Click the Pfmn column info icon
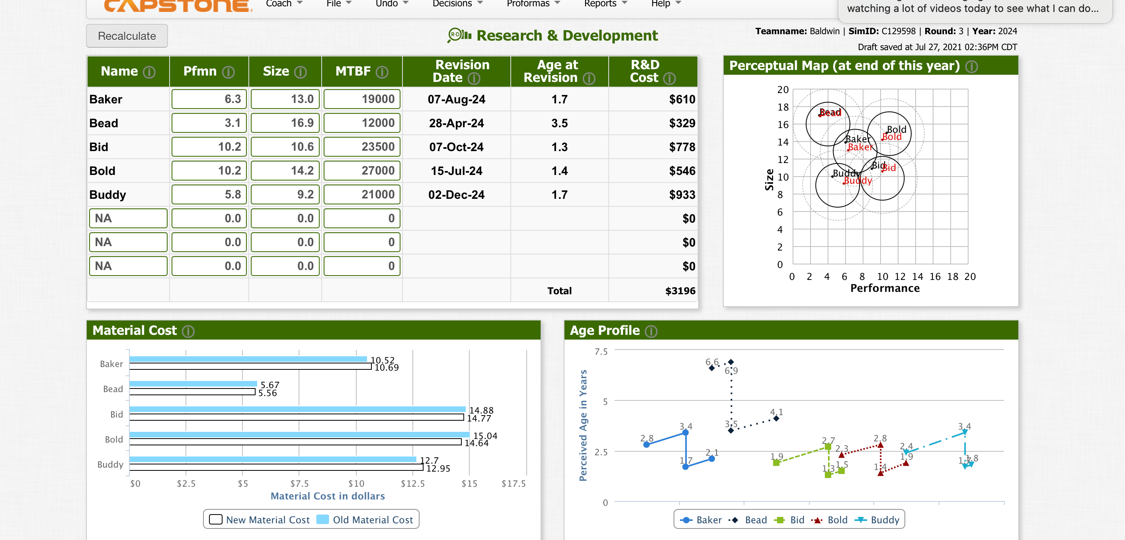Viewport: 1125px width, 540px height. 229,72
